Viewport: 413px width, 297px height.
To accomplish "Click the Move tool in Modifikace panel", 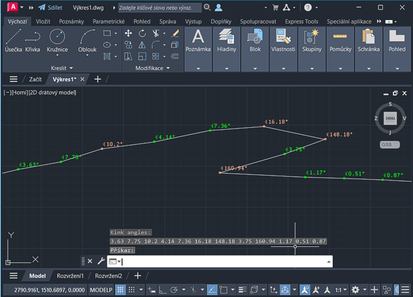I will 128,34.
